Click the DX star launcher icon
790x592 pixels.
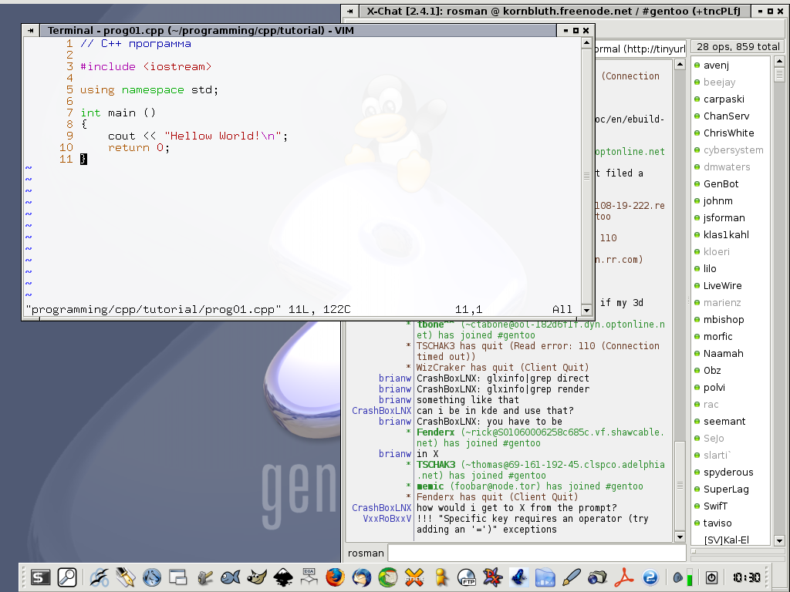[493, 577]
